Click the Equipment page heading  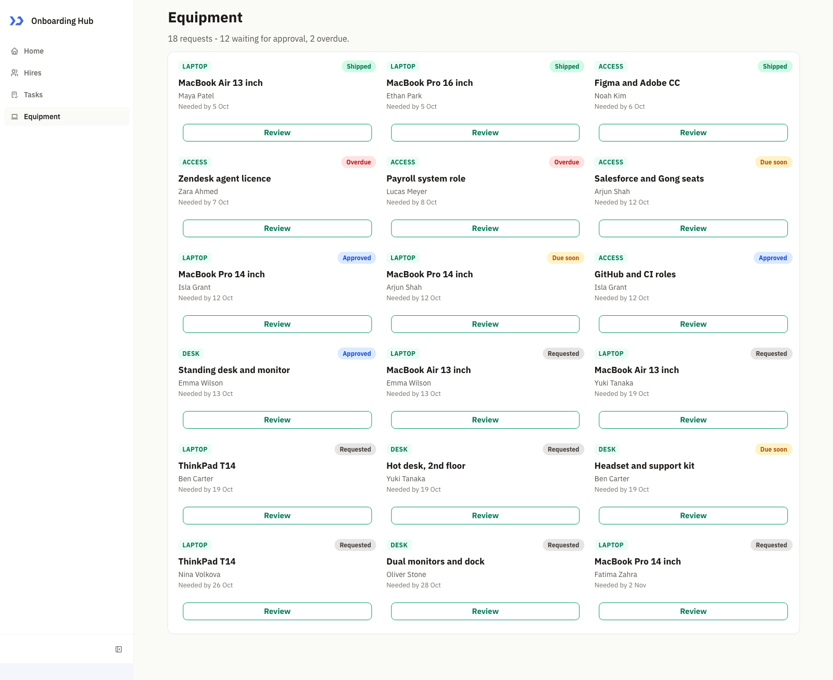coord(205,18)
